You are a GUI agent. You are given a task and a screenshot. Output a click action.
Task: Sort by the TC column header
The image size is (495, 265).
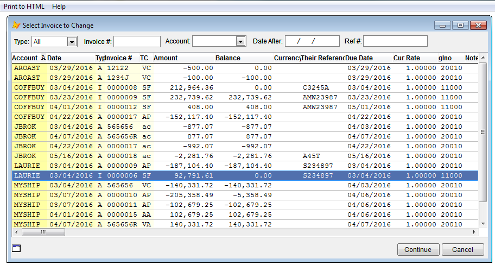pyautogui.click(x=146, y=58)
